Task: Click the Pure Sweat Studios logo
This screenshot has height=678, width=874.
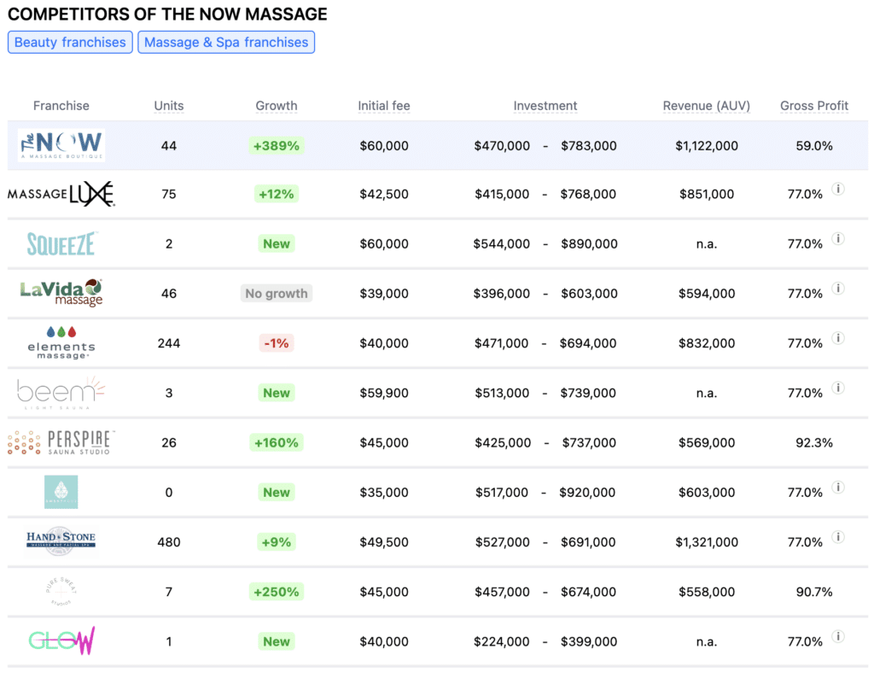Action: tap(61, 592)
